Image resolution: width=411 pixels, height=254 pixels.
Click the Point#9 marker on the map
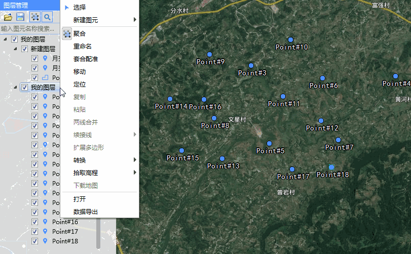[x=209, y=55]
